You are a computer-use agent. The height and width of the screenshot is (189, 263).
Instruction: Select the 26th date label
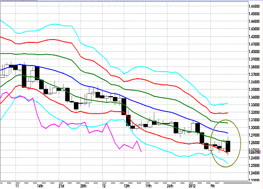[x=170, y=186]
